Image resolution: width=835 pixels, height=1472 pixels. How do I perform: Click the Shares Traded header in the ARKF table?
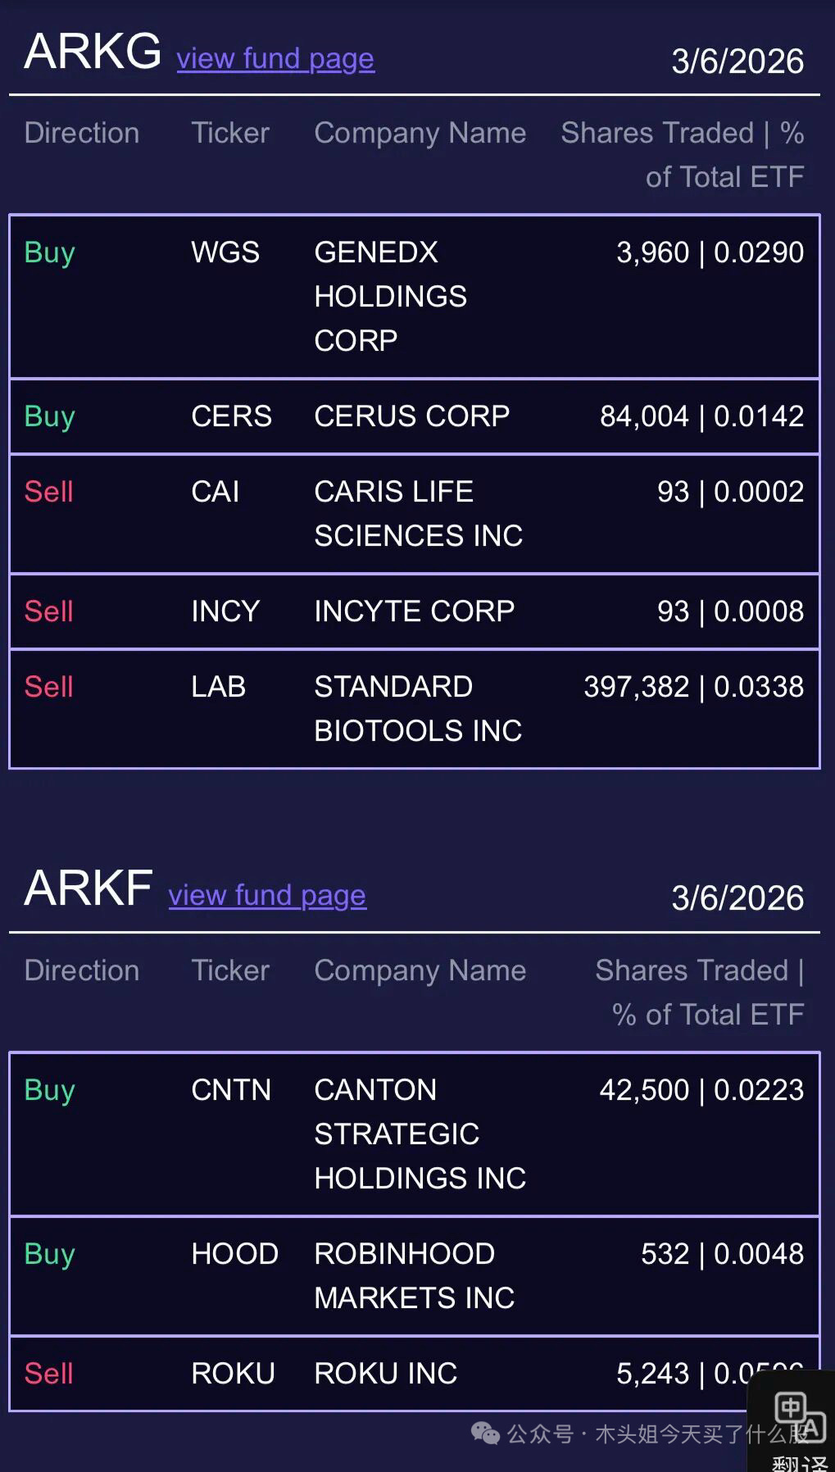pyautogui.click(x=699, y=992)
